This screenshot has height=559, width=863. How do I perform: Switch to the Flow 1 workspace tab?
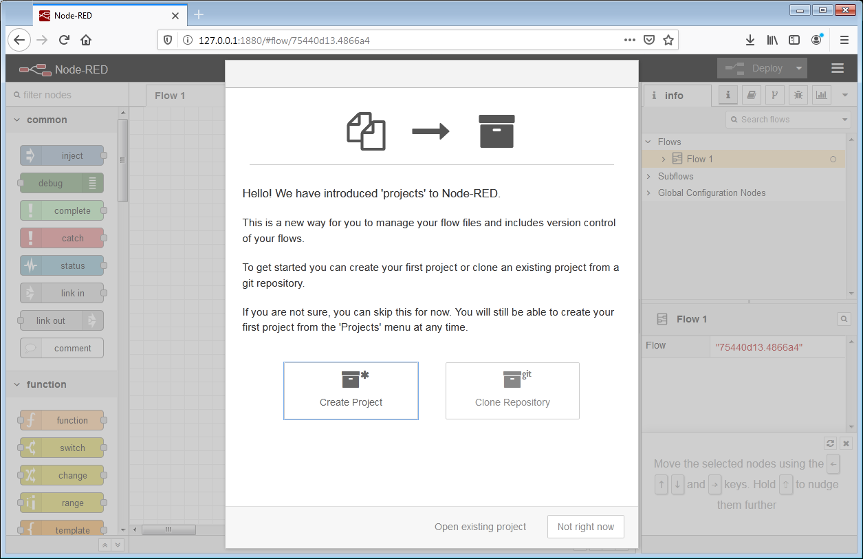coord(170,96)
